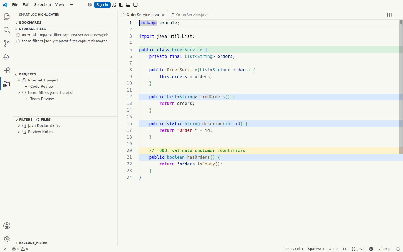Image resolution: width=403 pixels, height=252 pixels.
Task: Open the Extensions view
Action: tap(7, 71)
